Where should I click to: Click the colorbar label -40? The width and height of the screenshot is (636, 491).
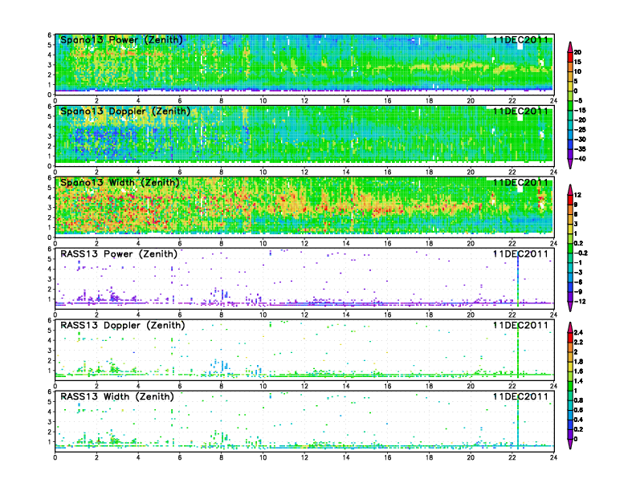pos(580,159)
